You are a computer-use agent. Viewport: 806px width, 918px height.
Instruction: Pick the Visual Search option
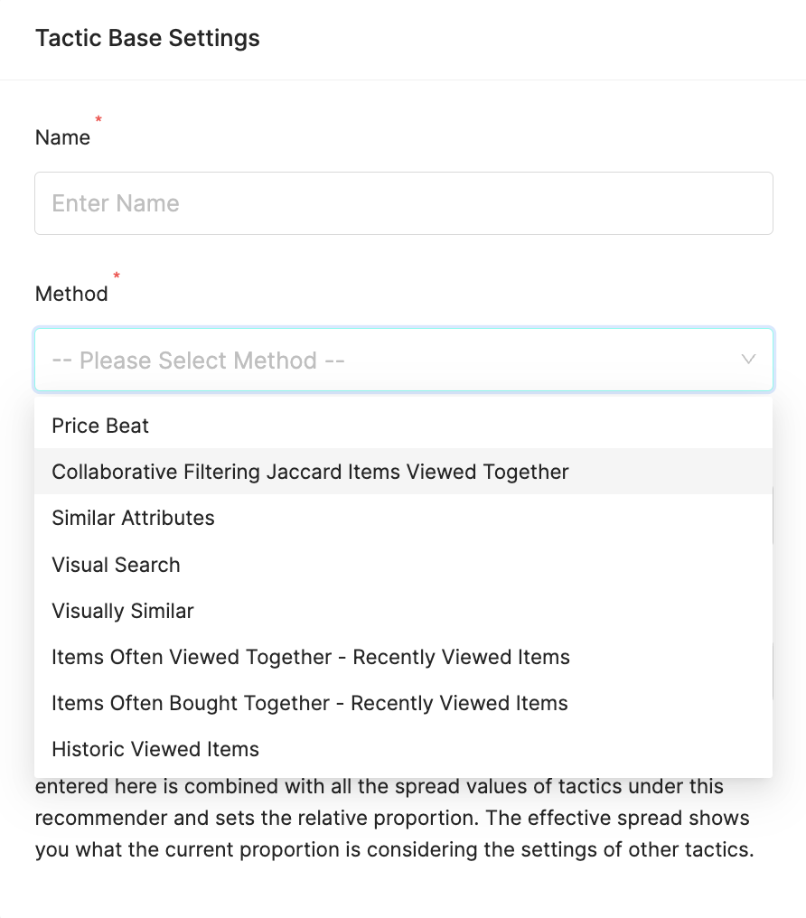click(x=116, y=565)
